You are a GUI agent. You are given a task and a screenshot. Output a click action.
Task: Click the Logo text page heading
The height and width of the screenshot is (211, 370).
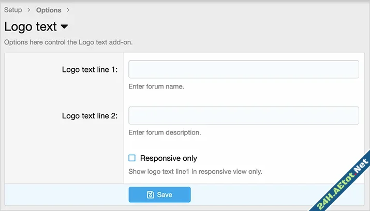[x=31, y=27]
